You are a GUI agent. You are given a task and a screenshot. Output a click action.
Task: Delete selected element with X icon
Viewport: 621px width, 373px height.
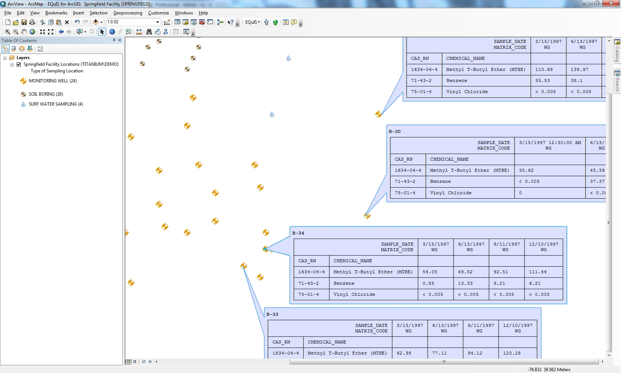coord(67,22)
